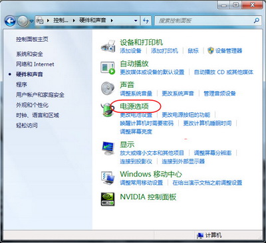Click 调整常用移动设置 link
Viewport: 266px width, 243px height.
click(142, 183)
